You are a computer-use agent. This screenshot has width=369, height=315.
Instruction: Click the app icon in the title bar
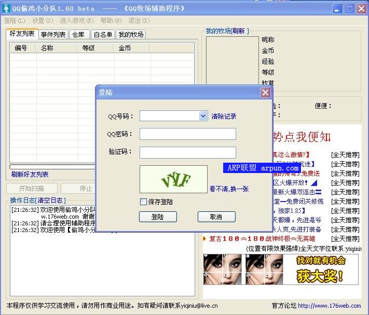[x=6, y=8]
